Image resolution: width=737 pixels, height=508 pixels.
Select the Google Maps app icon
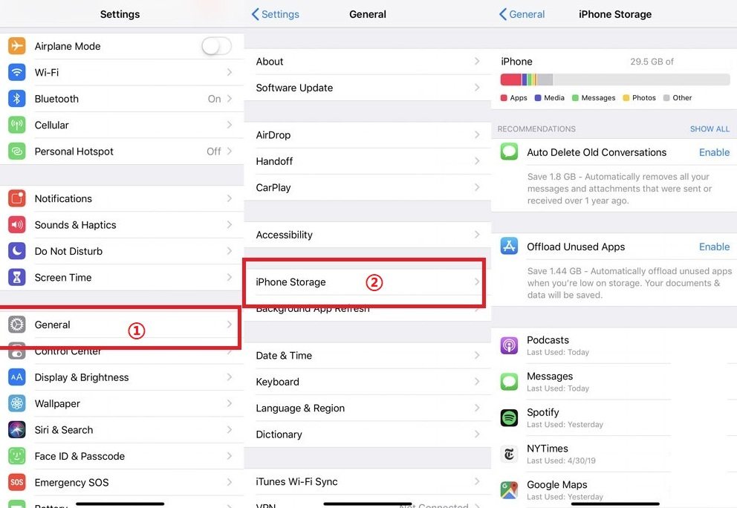509,490
